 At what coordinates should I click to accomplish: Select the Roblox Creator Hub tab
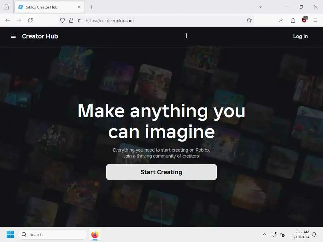click(x=50, y=7)
